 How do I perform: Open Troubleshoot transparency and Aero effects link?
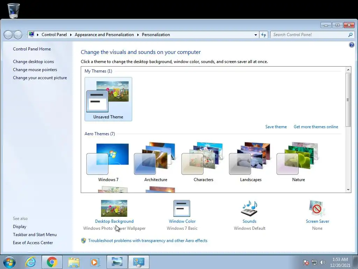tap(148, 241)
